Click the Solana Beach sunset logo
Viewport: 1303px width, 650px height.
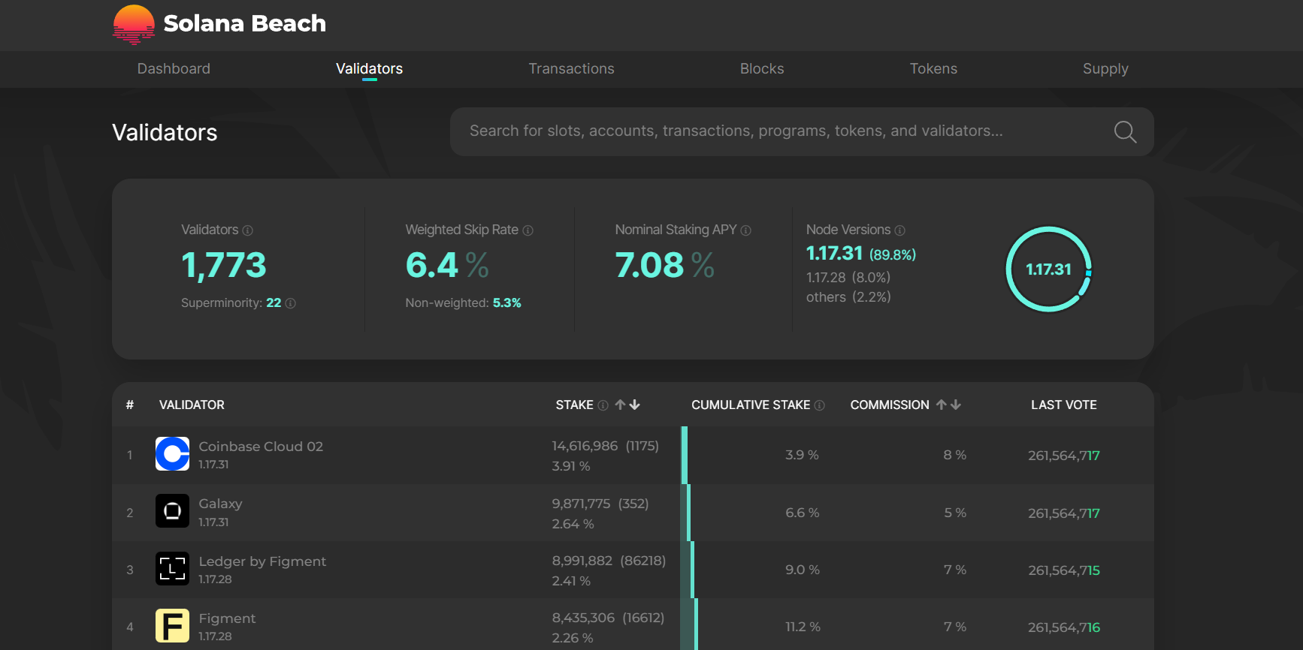134,24
